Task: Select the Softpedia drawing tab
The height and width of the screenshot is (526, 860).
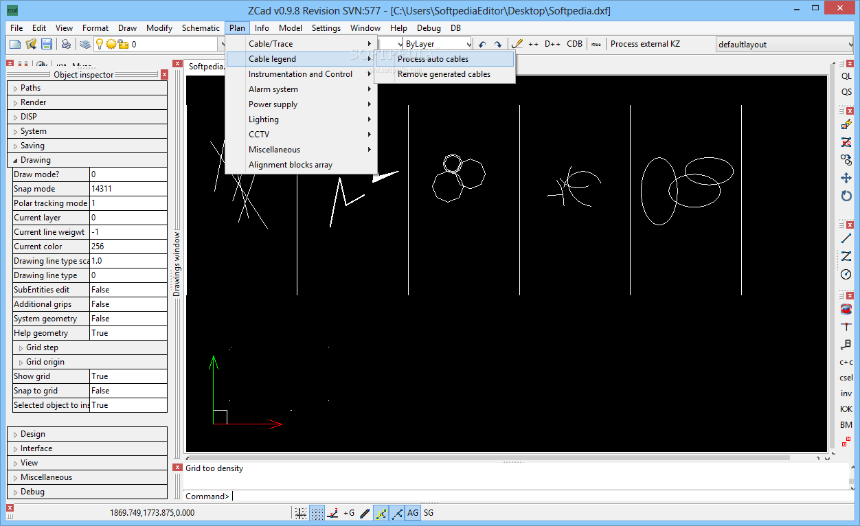Action: point(205,67)
